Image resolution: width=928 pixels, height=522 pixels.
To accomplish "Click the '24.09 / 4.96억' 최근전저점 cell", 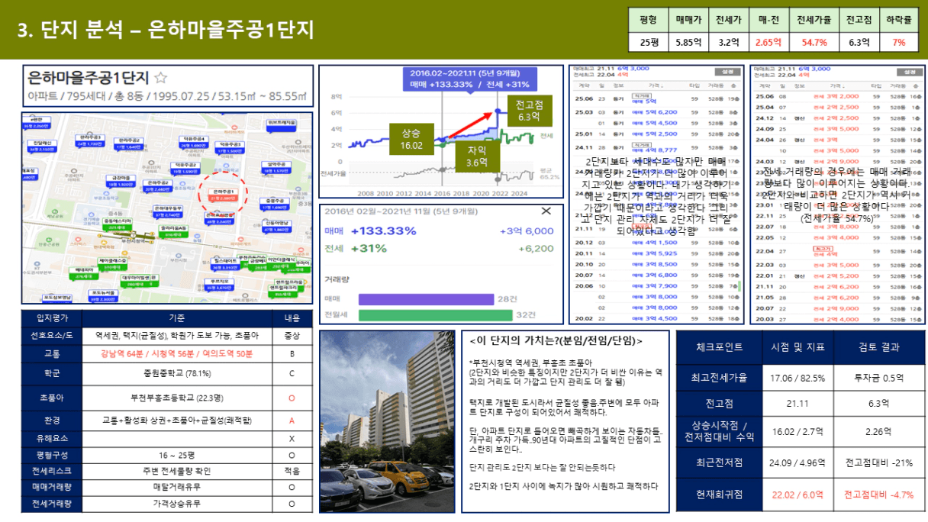I will point(797,462).
